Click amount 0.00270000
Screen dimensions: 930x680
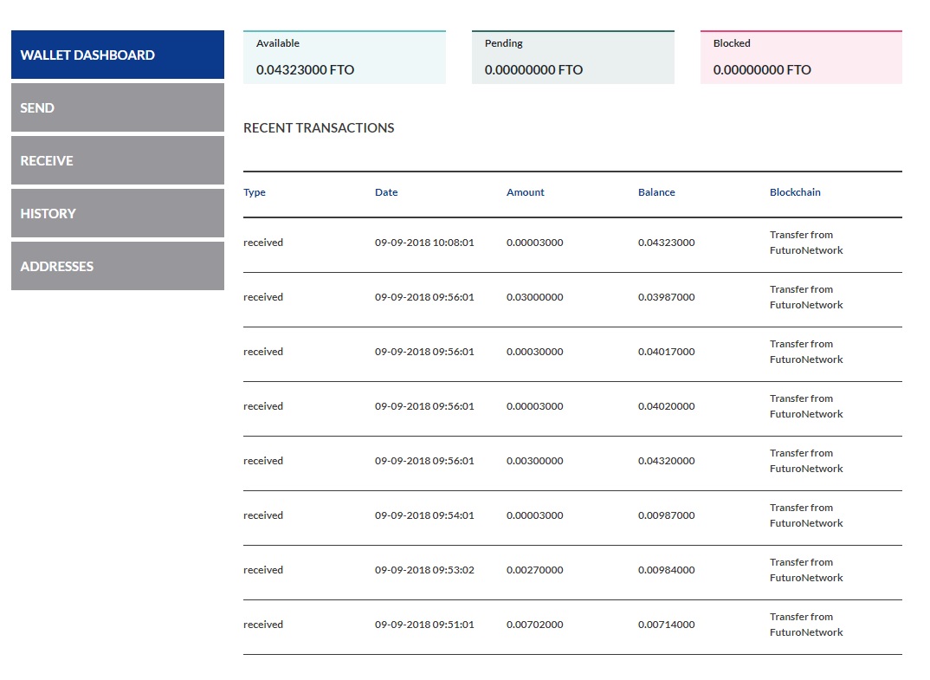coord(534,570)
